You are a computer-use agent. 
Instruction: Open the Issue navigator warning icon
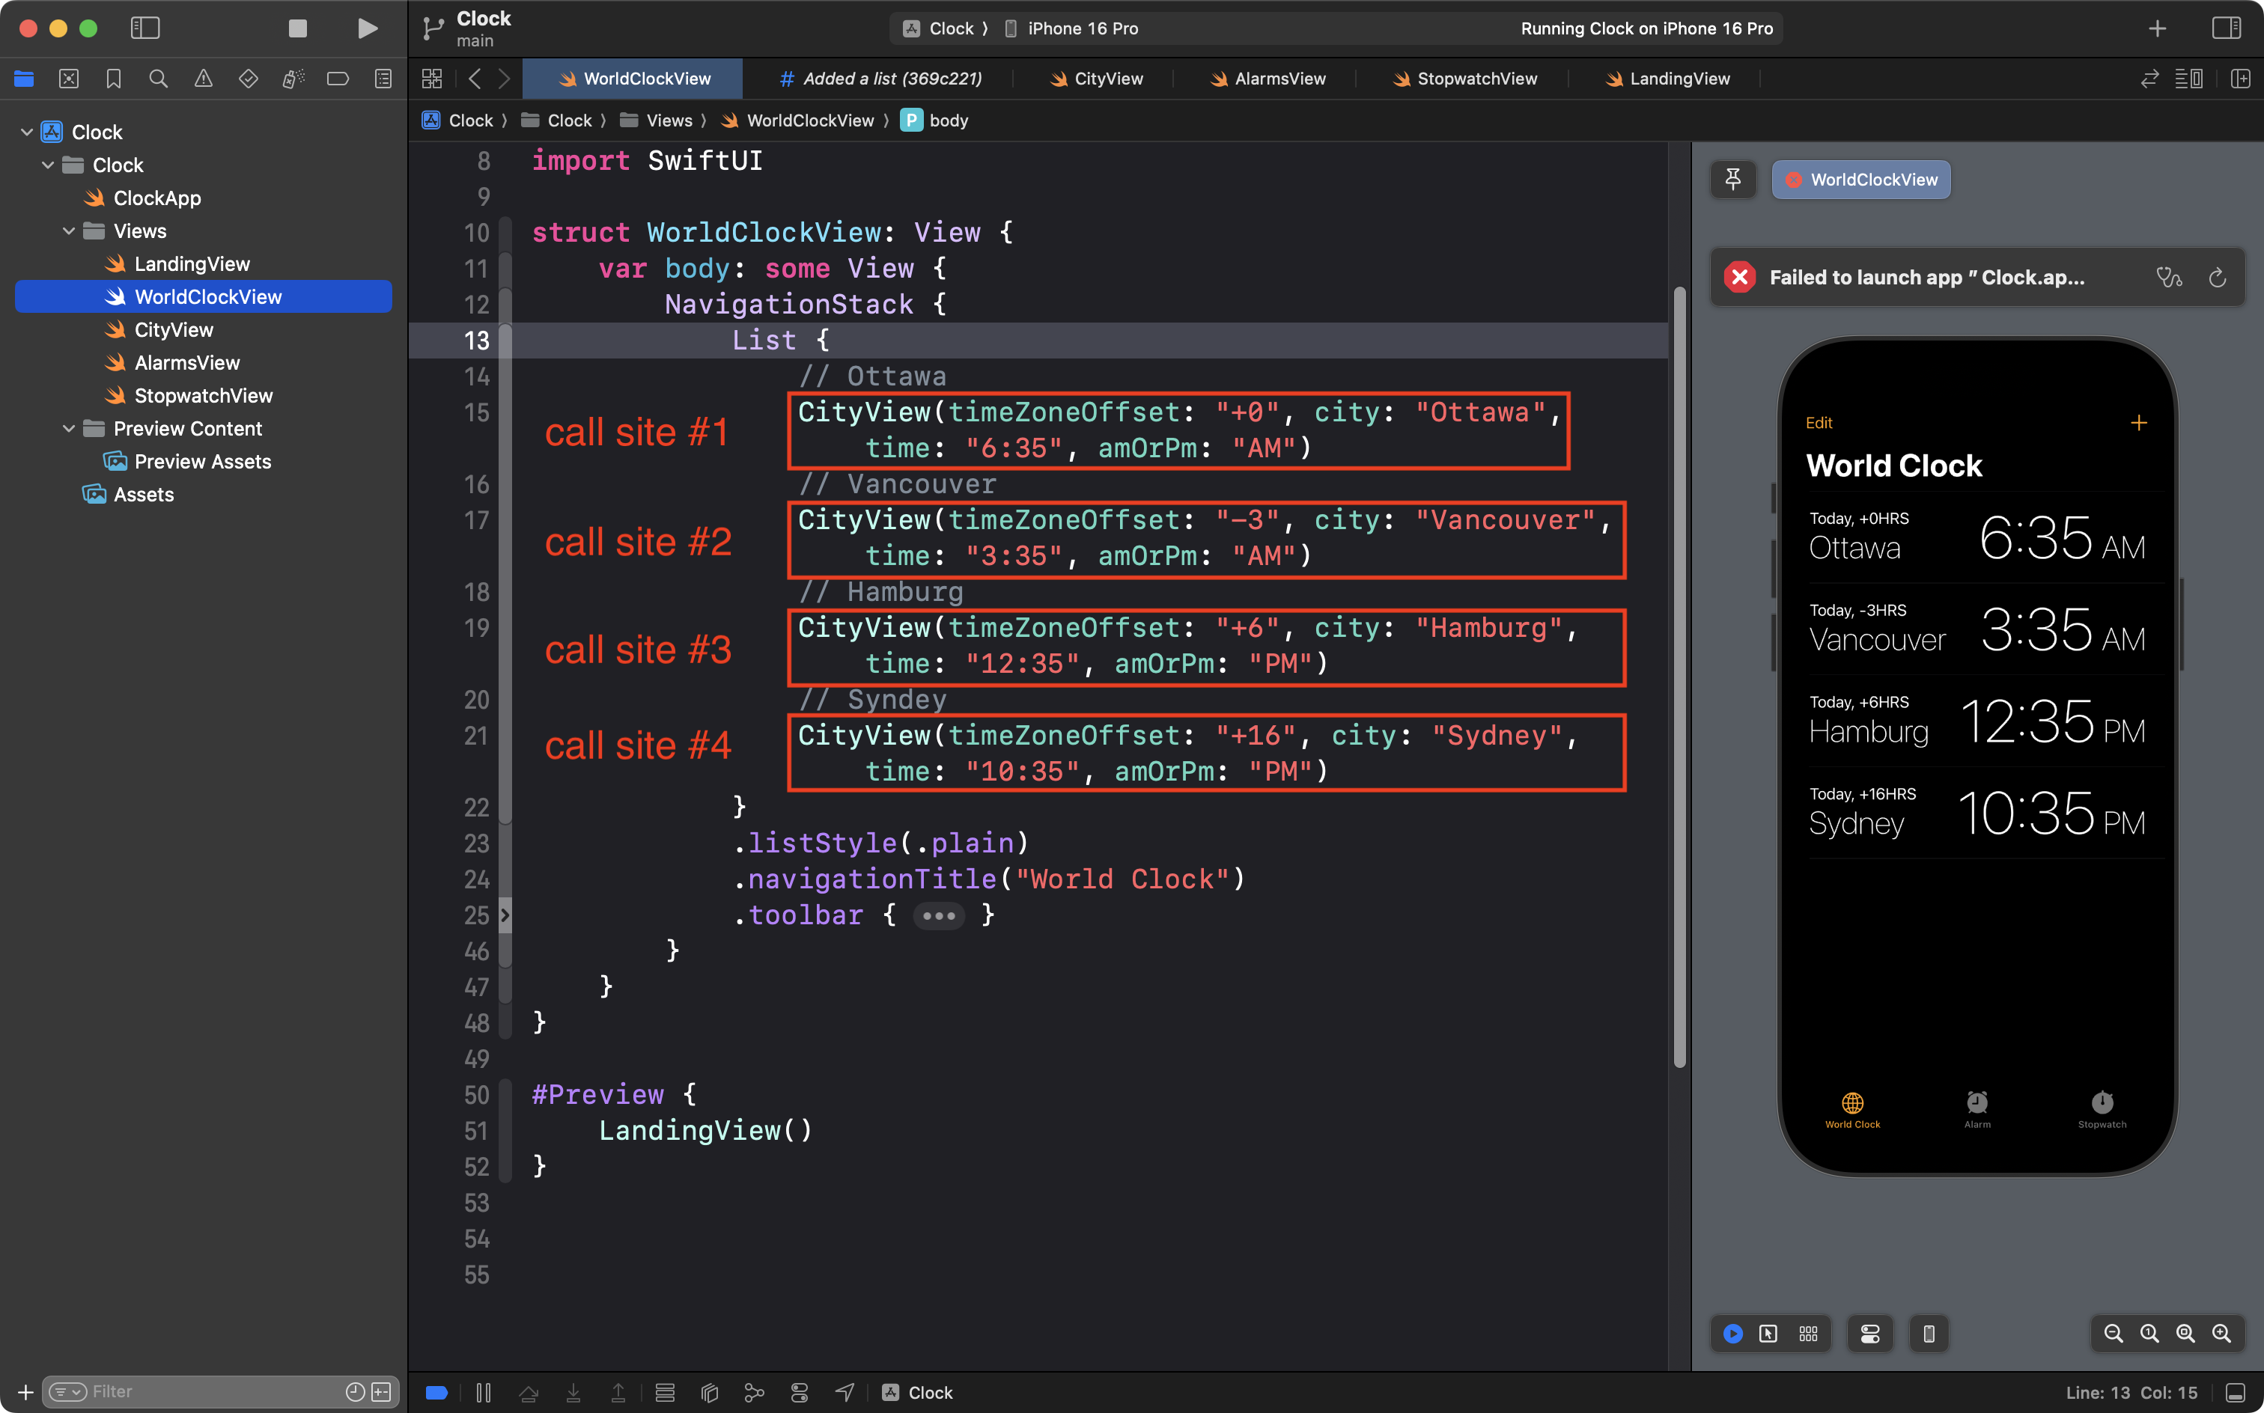[x=203, y=79]
